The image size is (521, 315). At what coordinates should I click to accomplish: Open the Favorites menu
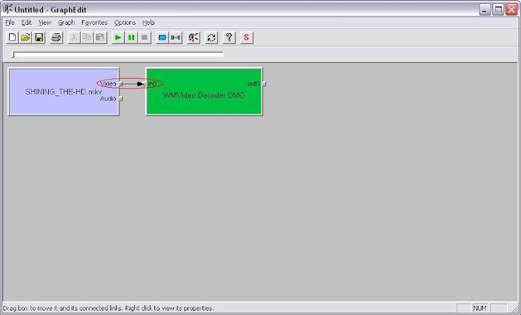click(94, 23)
